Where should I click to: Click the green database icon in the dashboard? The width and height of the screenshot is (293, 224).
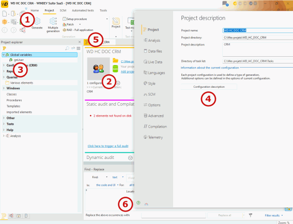pyautogui.click(x=115, y=69)
